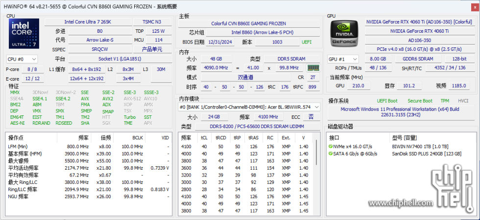
Task: Select the Intel Core Ultra 7 265K field
Action: pos(88,22)
